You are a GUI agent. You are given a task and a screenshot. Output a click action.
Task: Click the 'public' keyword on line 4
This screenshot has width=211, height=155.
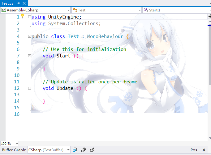pos(40,36)
